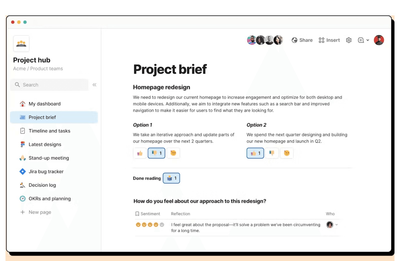The image size is (400, 261).
Task: Expand the comments dropdown arrow
Action: click(x=368, y=40)
